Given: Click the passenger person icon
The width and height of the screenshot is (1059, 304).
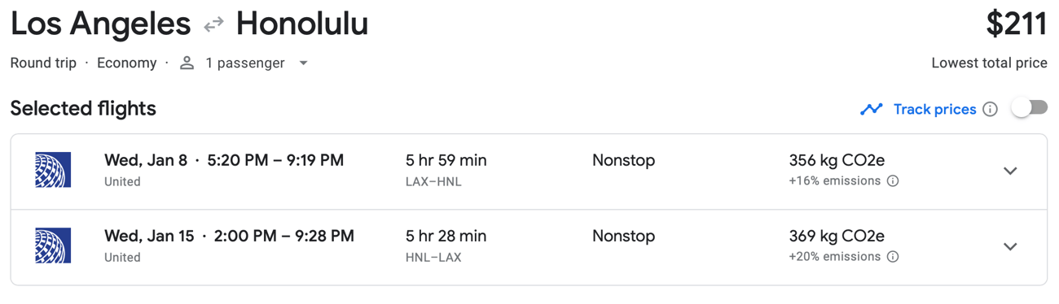Looking at the screenshot, I should [187, 63].
